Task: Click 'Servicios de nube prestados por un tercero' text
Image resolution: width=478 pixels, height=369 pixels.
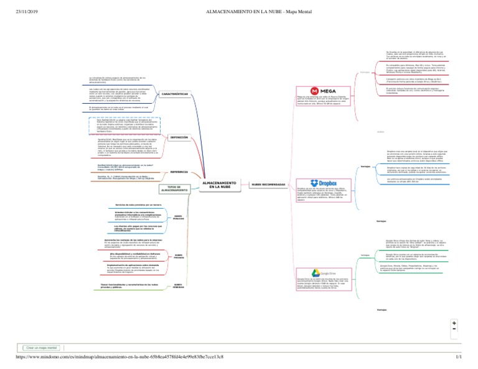Action: 138,205
